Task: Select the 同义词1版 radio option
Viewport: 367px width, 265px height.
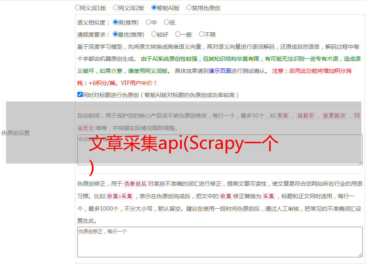Action: (77, 8)
